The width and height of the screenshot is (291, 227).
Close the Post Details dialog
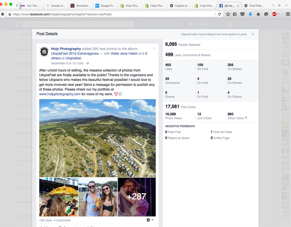tap(253, 34)
